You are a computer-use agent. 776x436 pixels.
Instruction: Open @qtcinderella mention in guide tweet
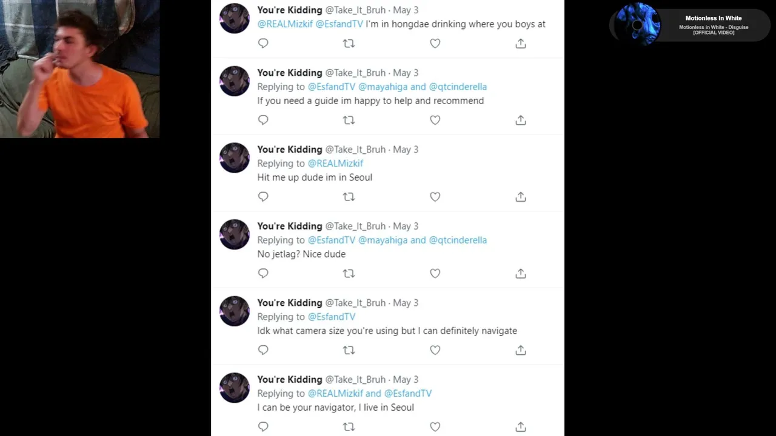(x=458, y=87)
